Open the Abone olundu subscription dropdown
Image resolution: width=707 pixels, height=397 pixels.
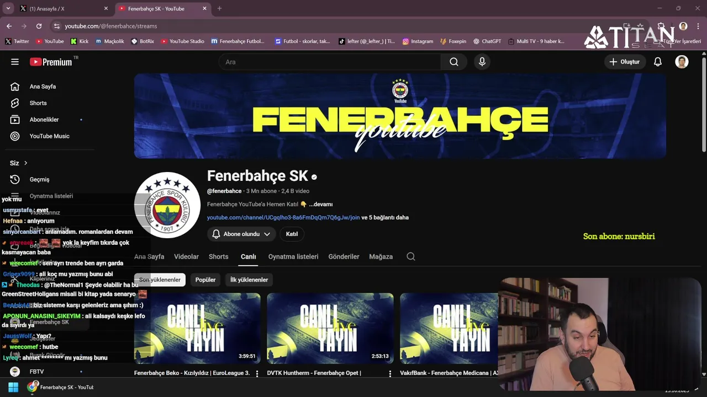[x=241, y=234]
